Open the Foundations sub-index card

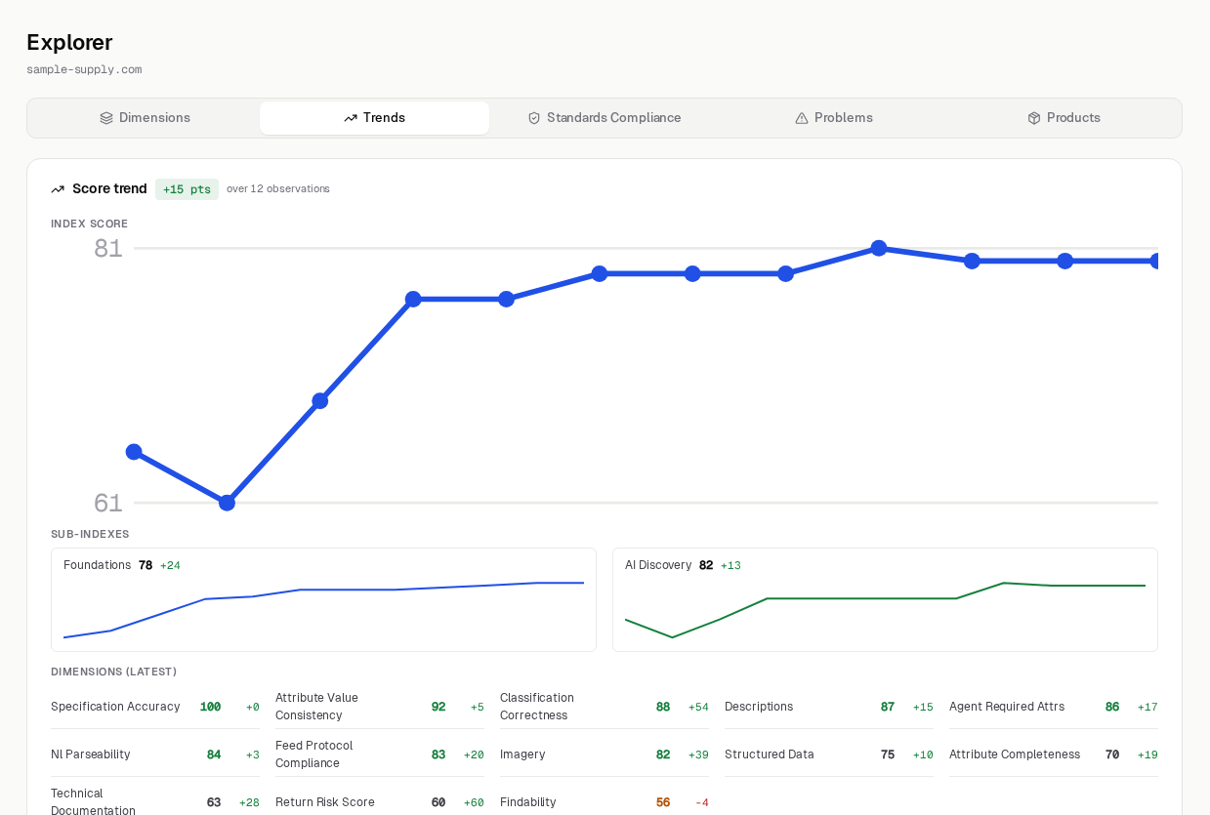pos(323,599)
